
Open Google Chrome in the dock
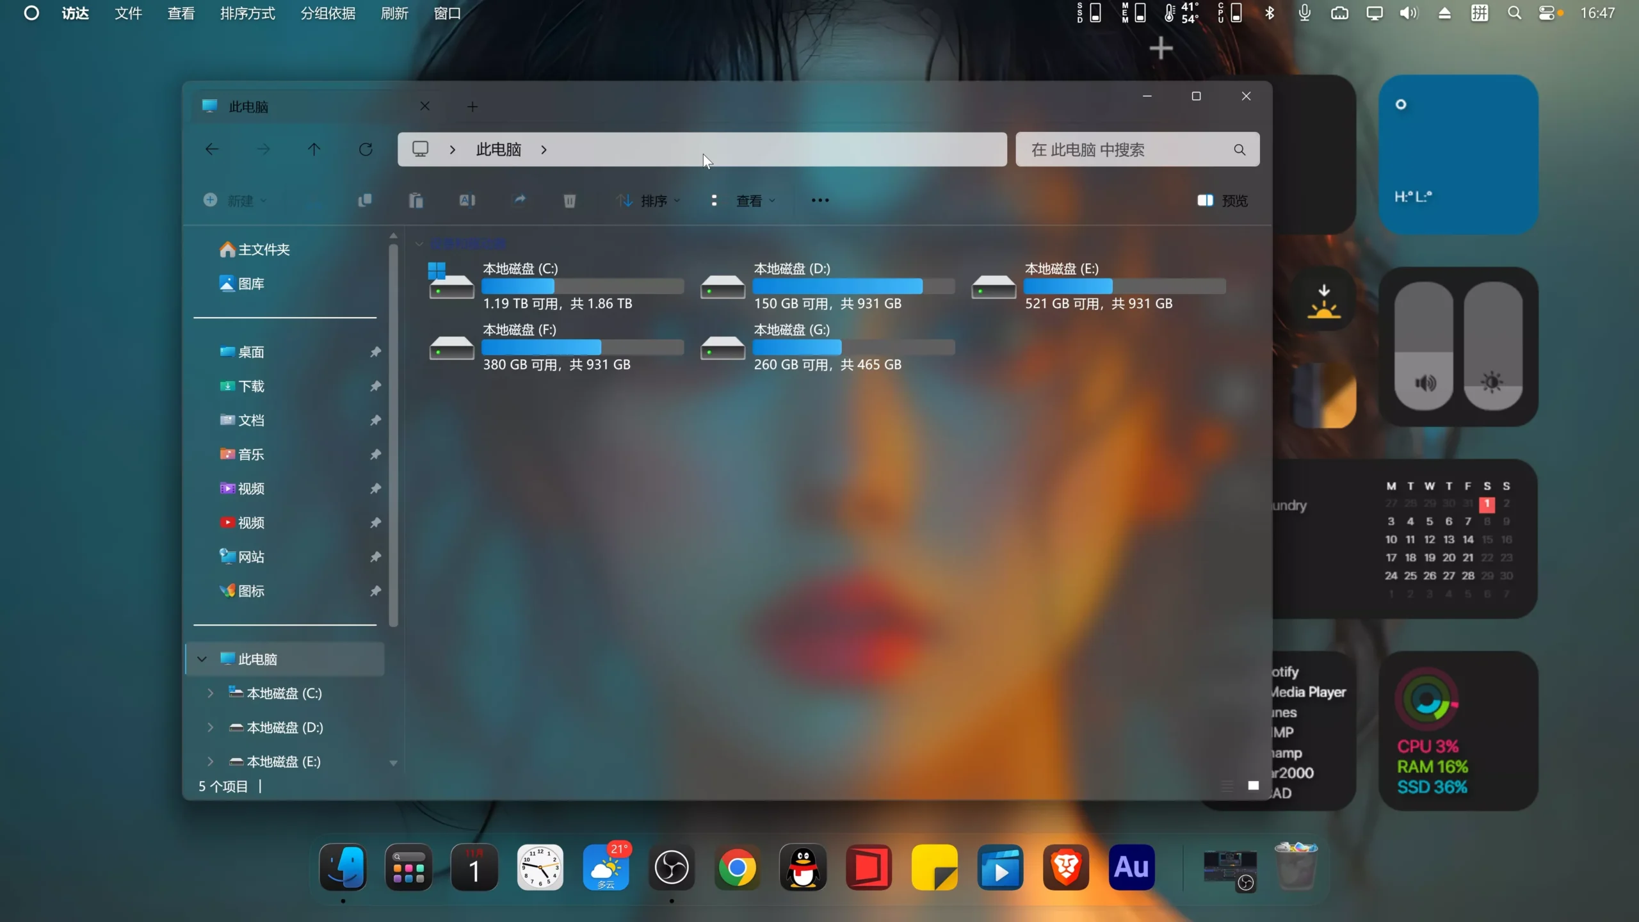(x=736, y=868)
